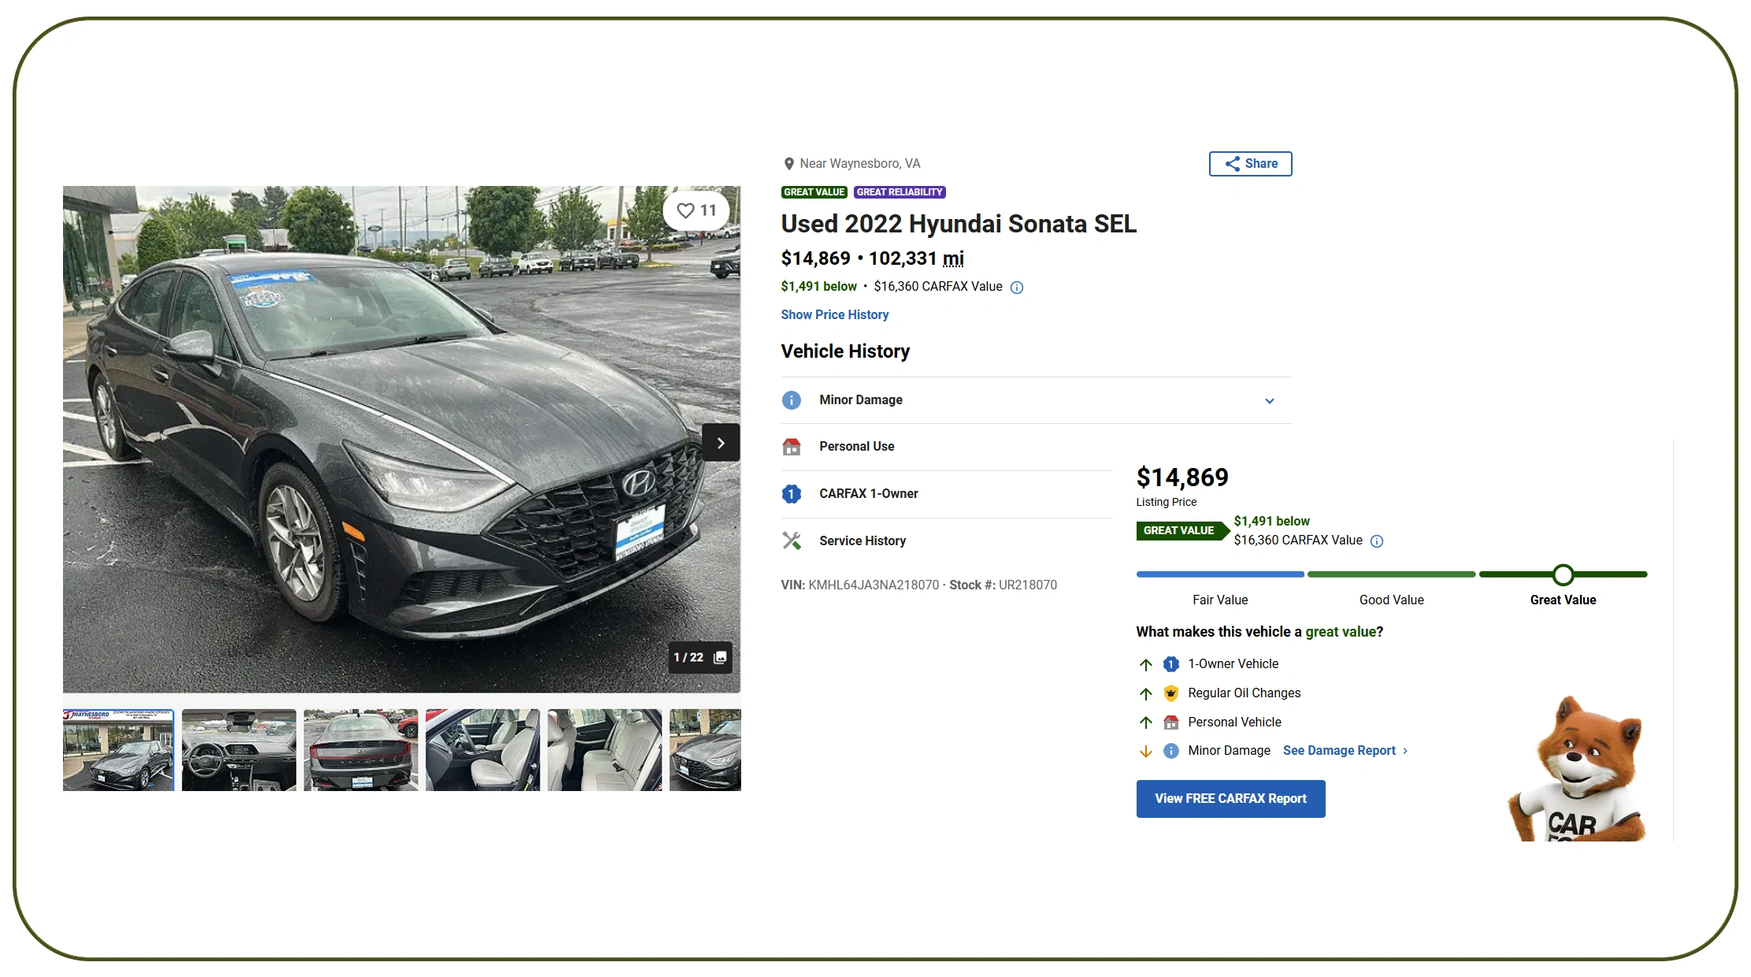Viewport: 1751px width, 977px height.
Task: Select the rear view car thumbnail
Action: pyautogui.click(x=361, y=750)
